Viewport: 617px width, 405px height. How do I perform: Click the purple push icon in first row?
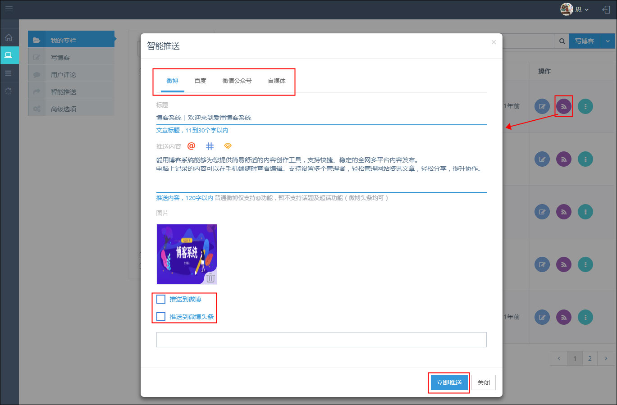(564, 106)
